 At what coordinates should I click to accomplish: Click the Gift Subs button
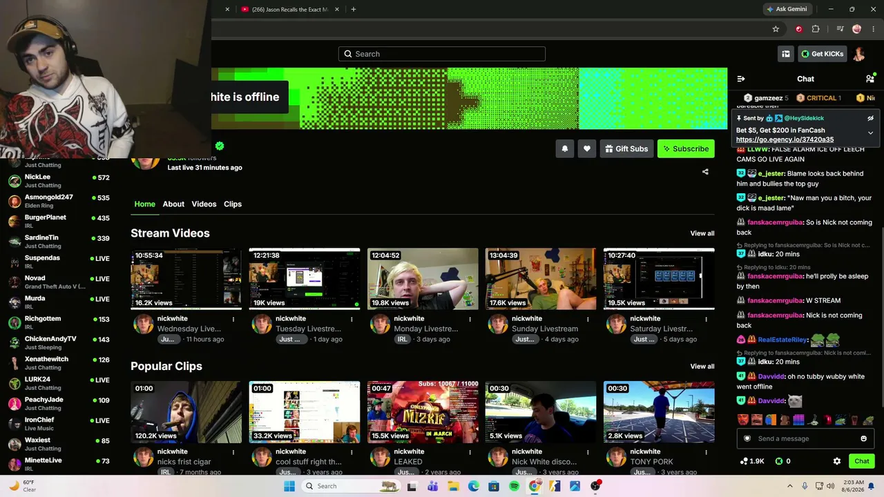pyautogui.click(x=626, y=148)
